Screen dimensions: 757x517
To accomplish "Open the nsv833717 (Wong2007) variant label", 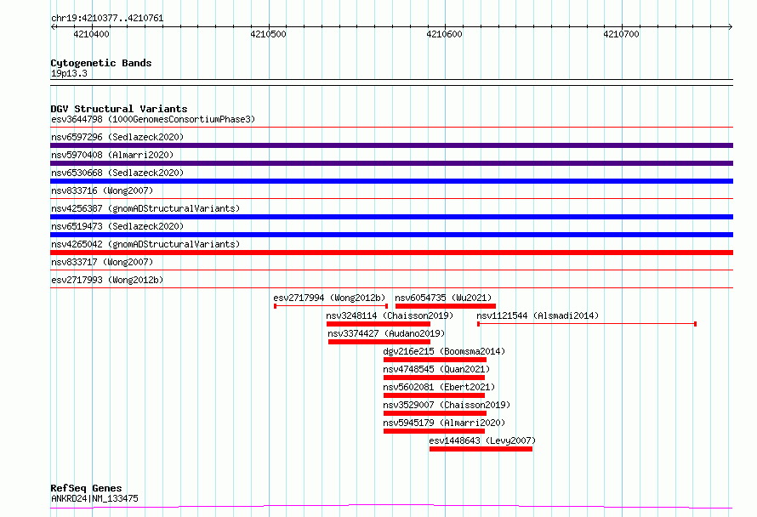I will [102, 262].
